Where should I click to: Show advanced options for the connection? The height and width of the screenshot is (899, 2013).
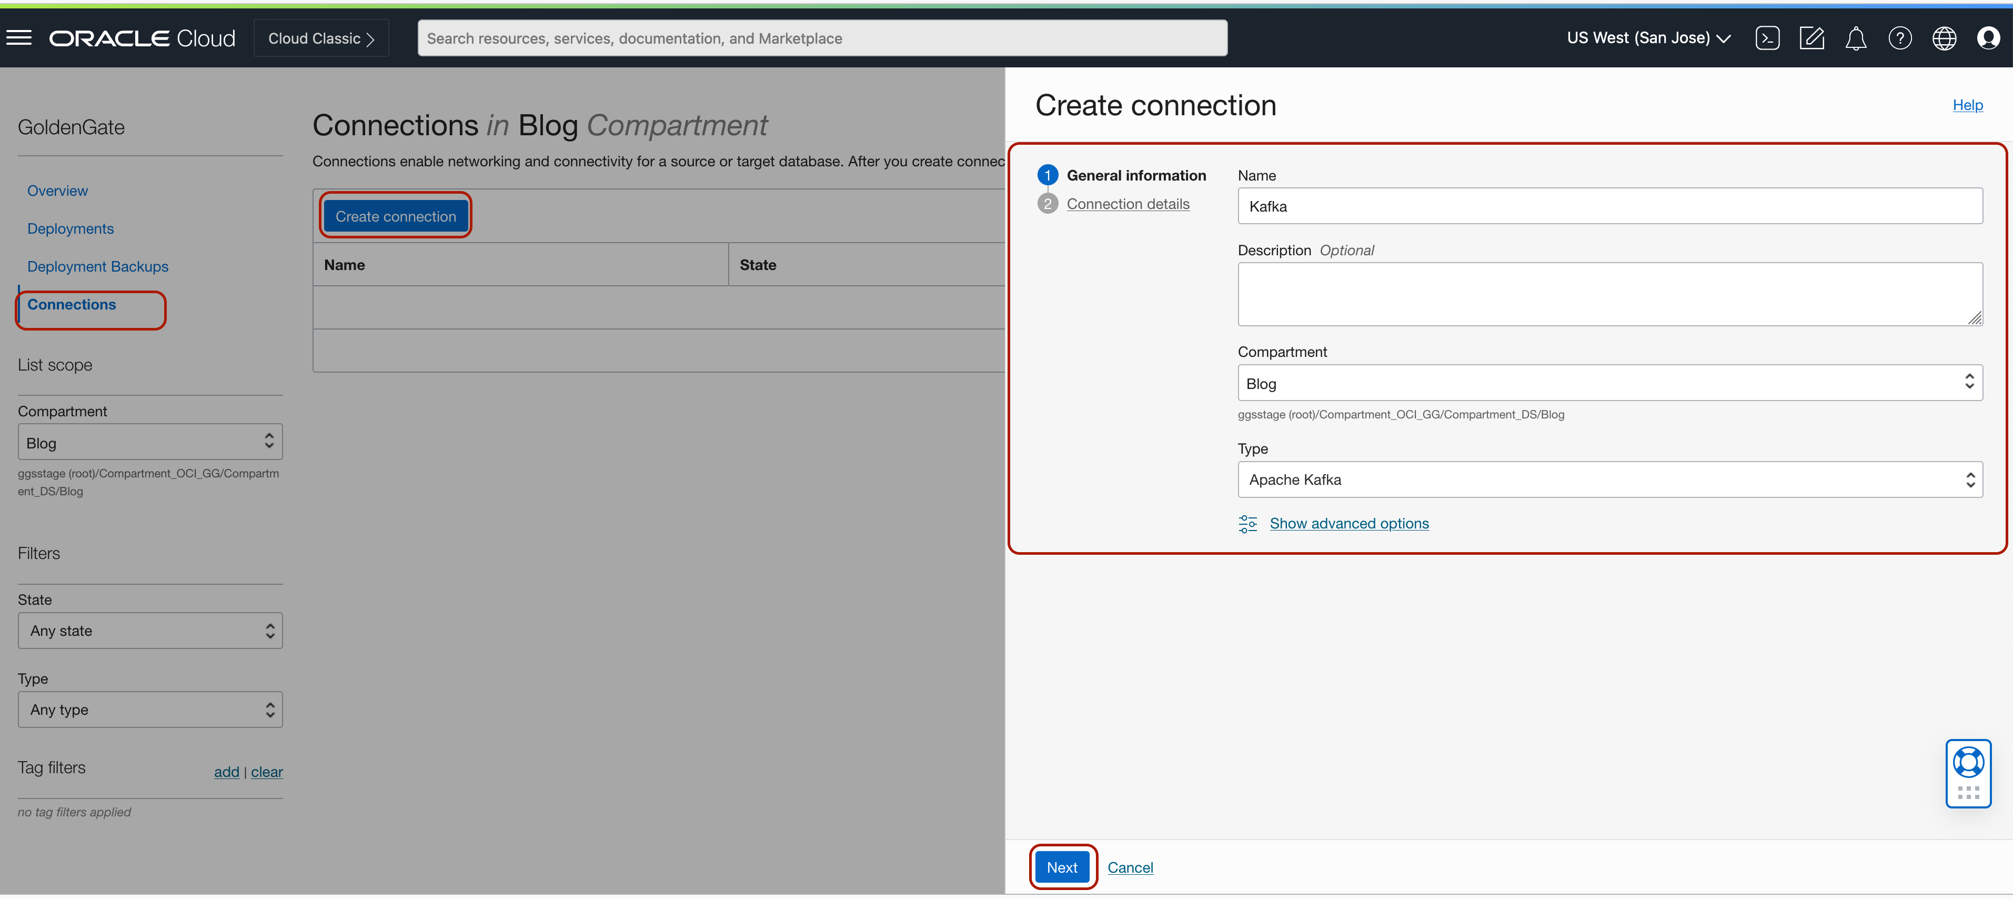pyautogui.click(x=1349, y=523)
